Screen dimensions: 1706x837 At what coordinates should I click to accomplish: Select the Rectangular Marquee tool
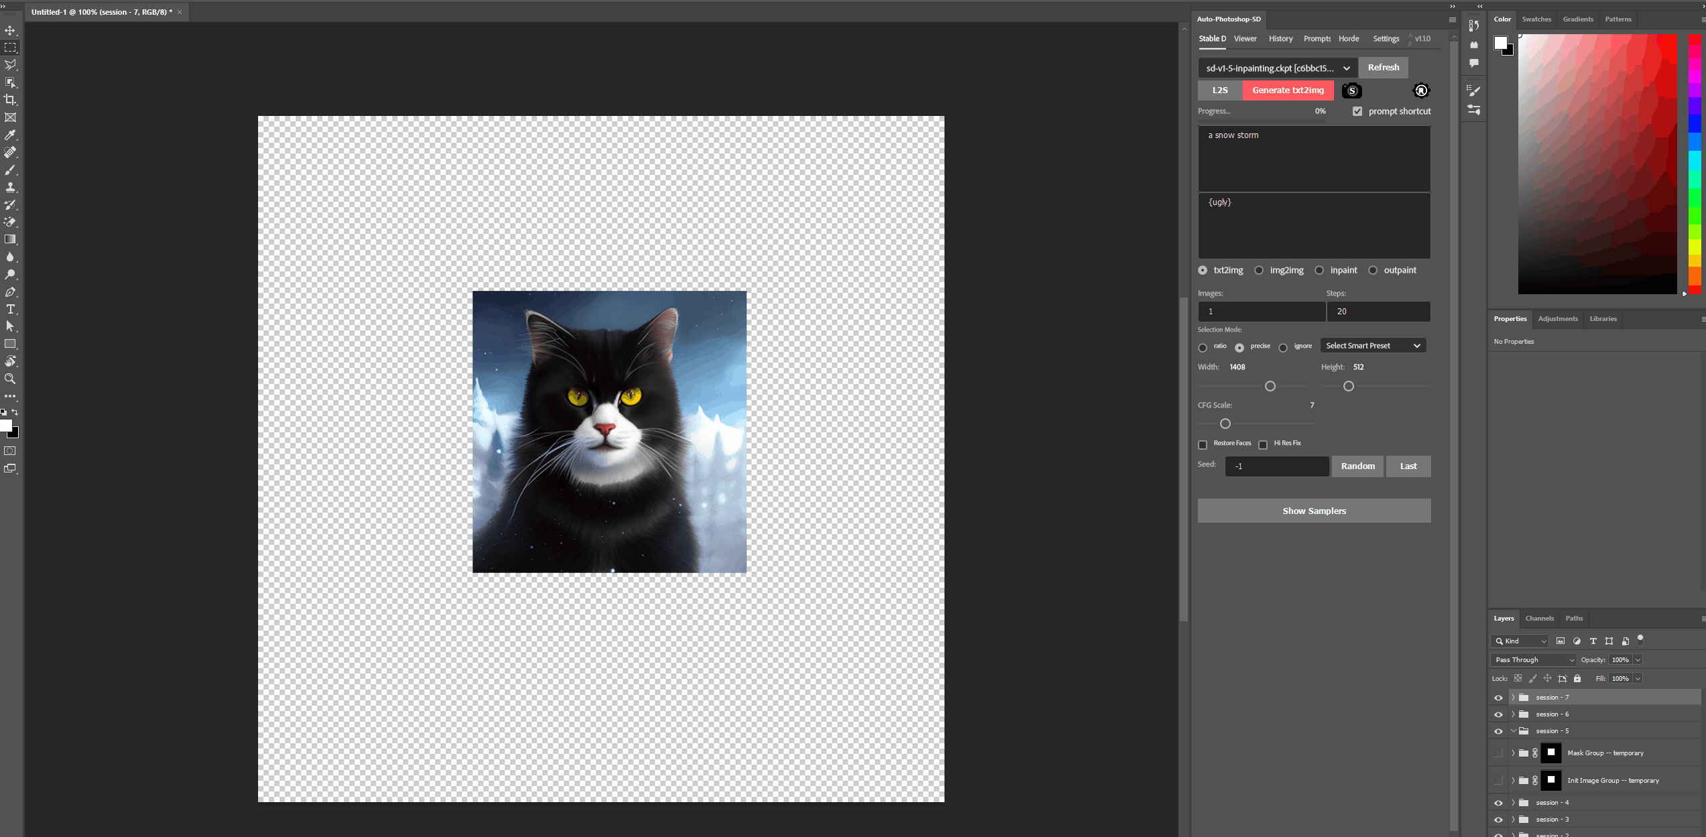pos(10,48)
